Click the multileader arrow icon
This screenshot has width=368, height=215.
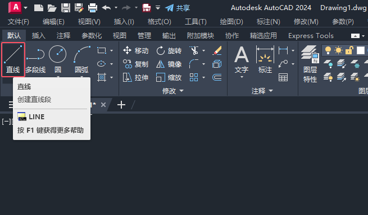point(283,64)
